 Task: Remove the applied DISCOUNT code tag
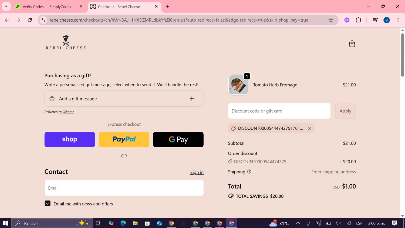click(x=309, y=128)
